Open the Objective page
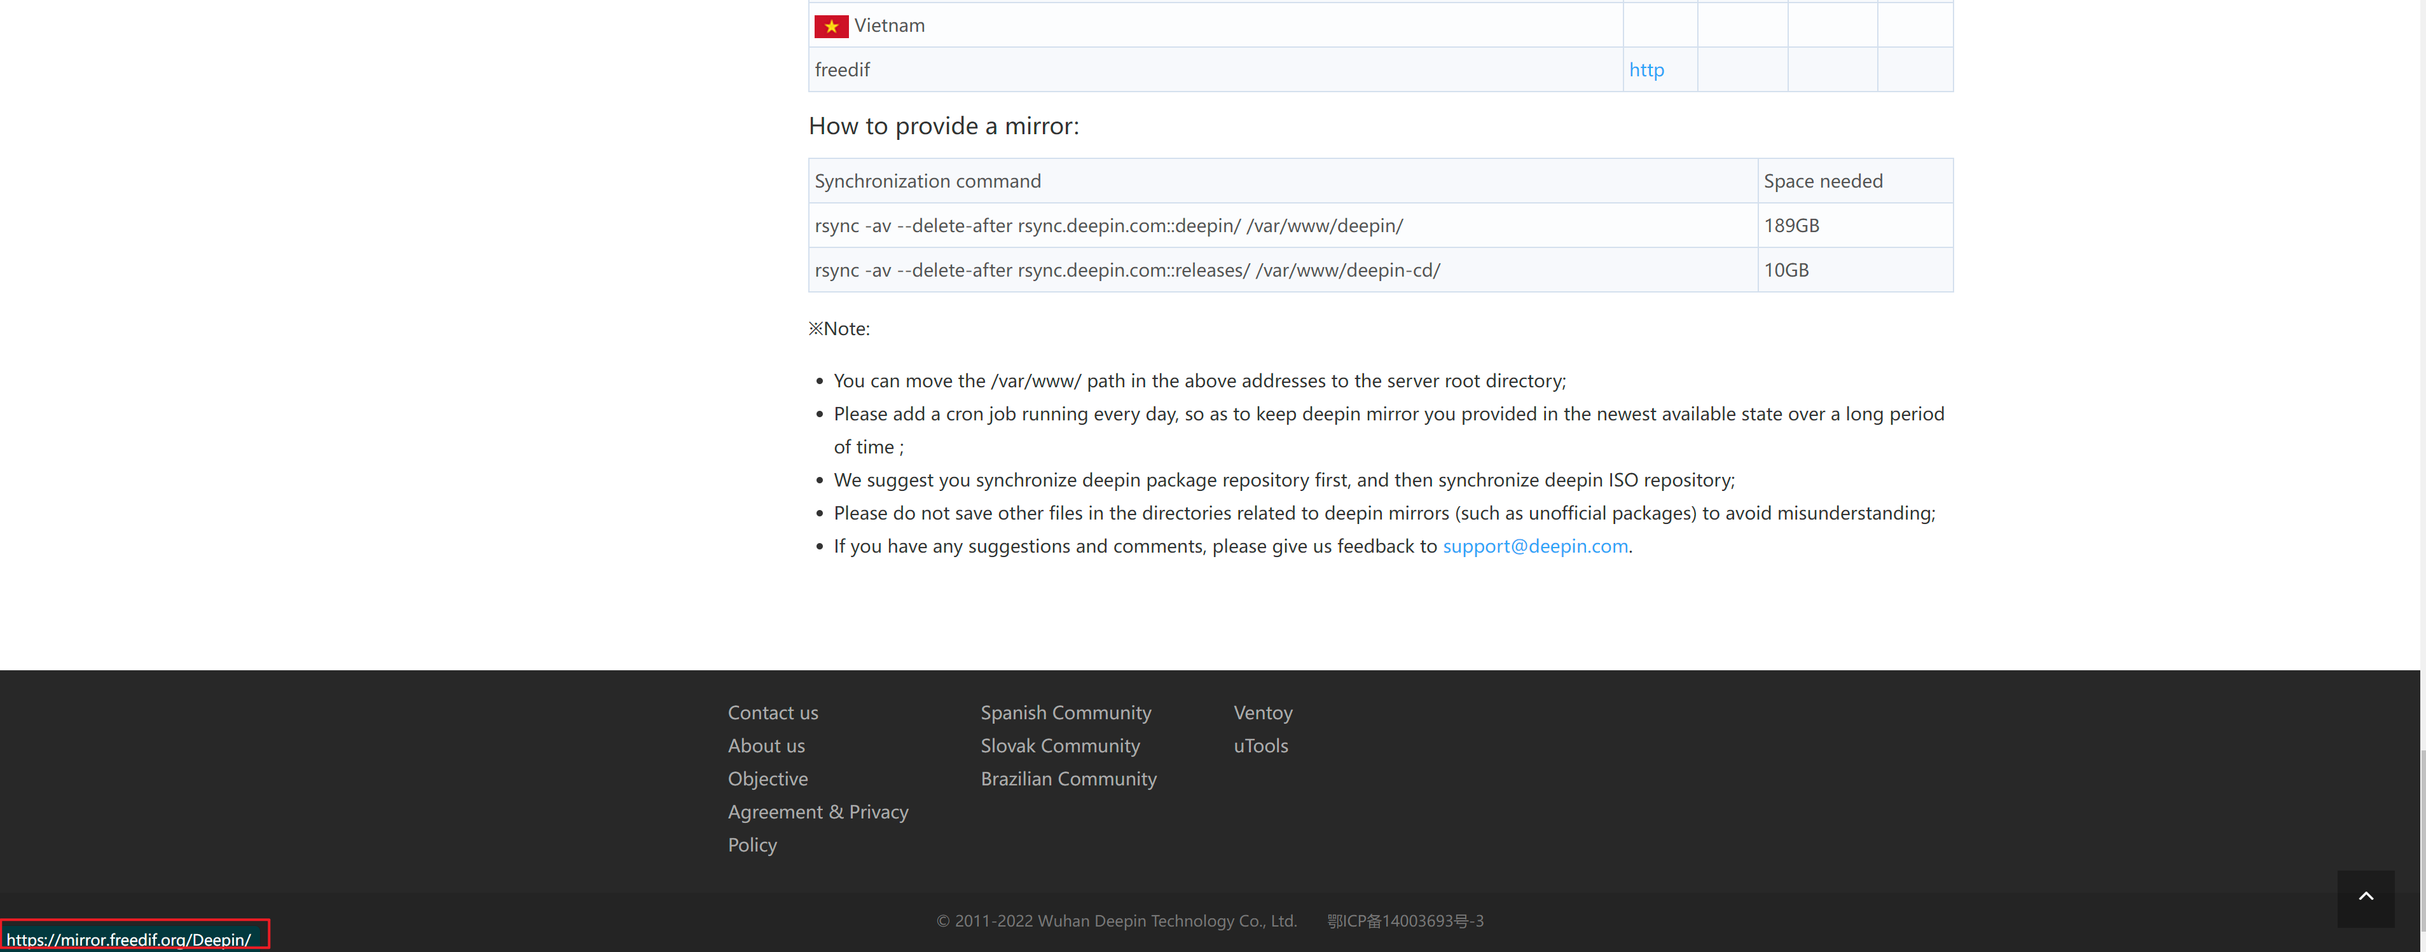Image resolution: width=2426 pixels, height=952 pixels. point(768,779)
